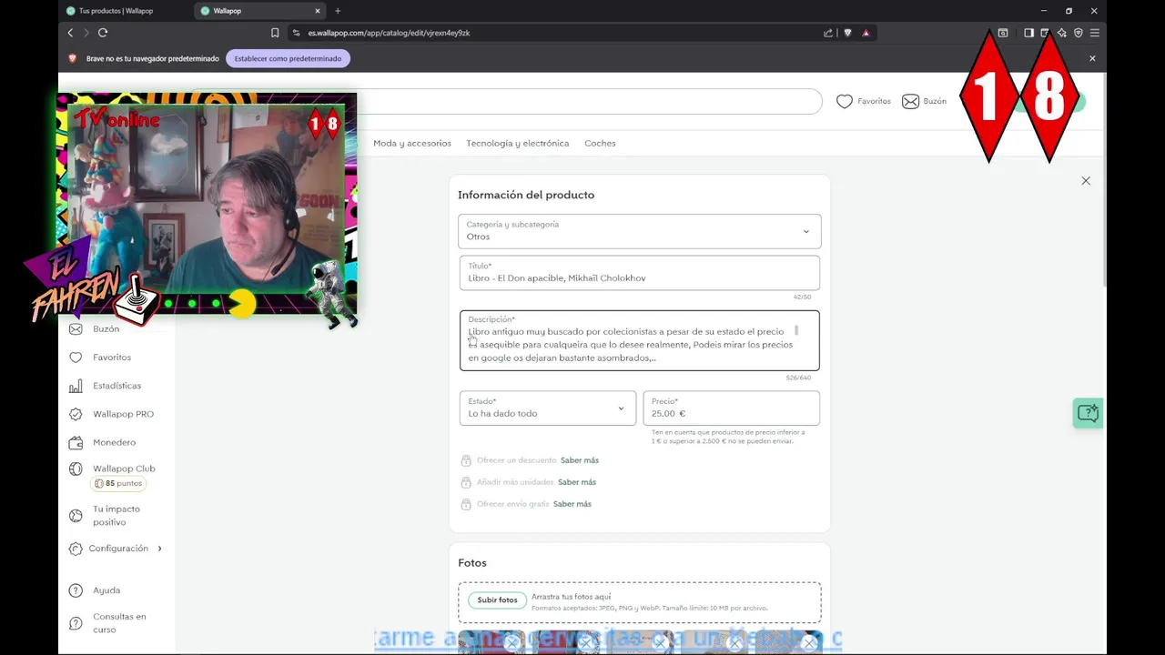The height and width of the screenshot is (655, 1165).
Task: Click the Brave VPN shield icon
Action: 1078,33
